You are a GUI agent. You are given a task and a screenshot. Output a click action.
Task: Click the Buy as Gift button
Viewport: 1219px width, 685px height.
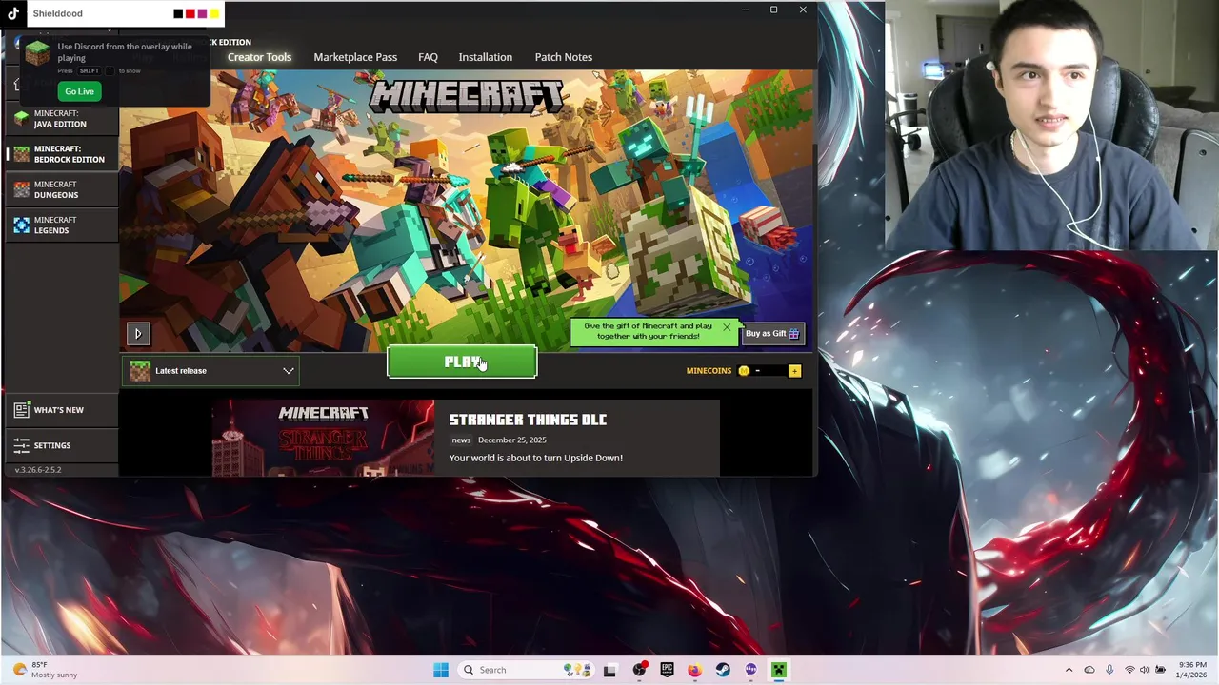pyautogui.click(x=772, y=333)
